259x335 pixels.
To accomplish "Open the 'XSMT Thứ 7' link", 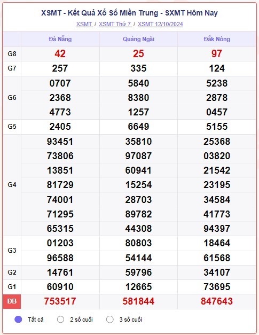I will point(115,24).
